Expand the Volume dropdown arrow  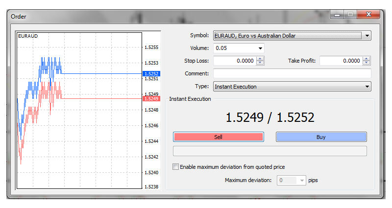tap(260, 48)
